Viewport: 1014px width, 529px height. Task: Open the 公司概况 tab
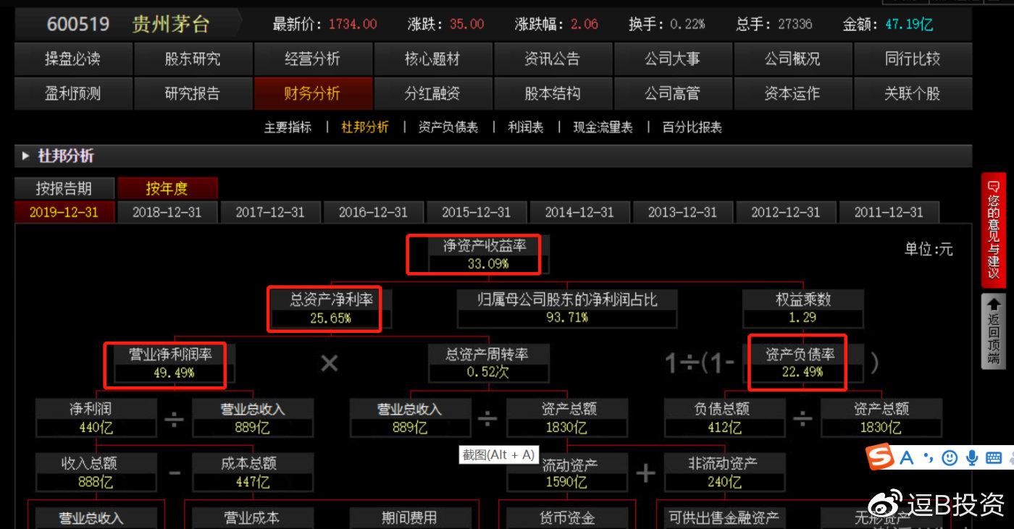tap(792, 59)
